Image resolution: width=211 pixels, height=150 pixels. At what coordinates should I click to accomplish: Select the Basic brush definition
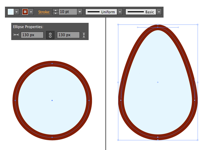click(141, 12)
